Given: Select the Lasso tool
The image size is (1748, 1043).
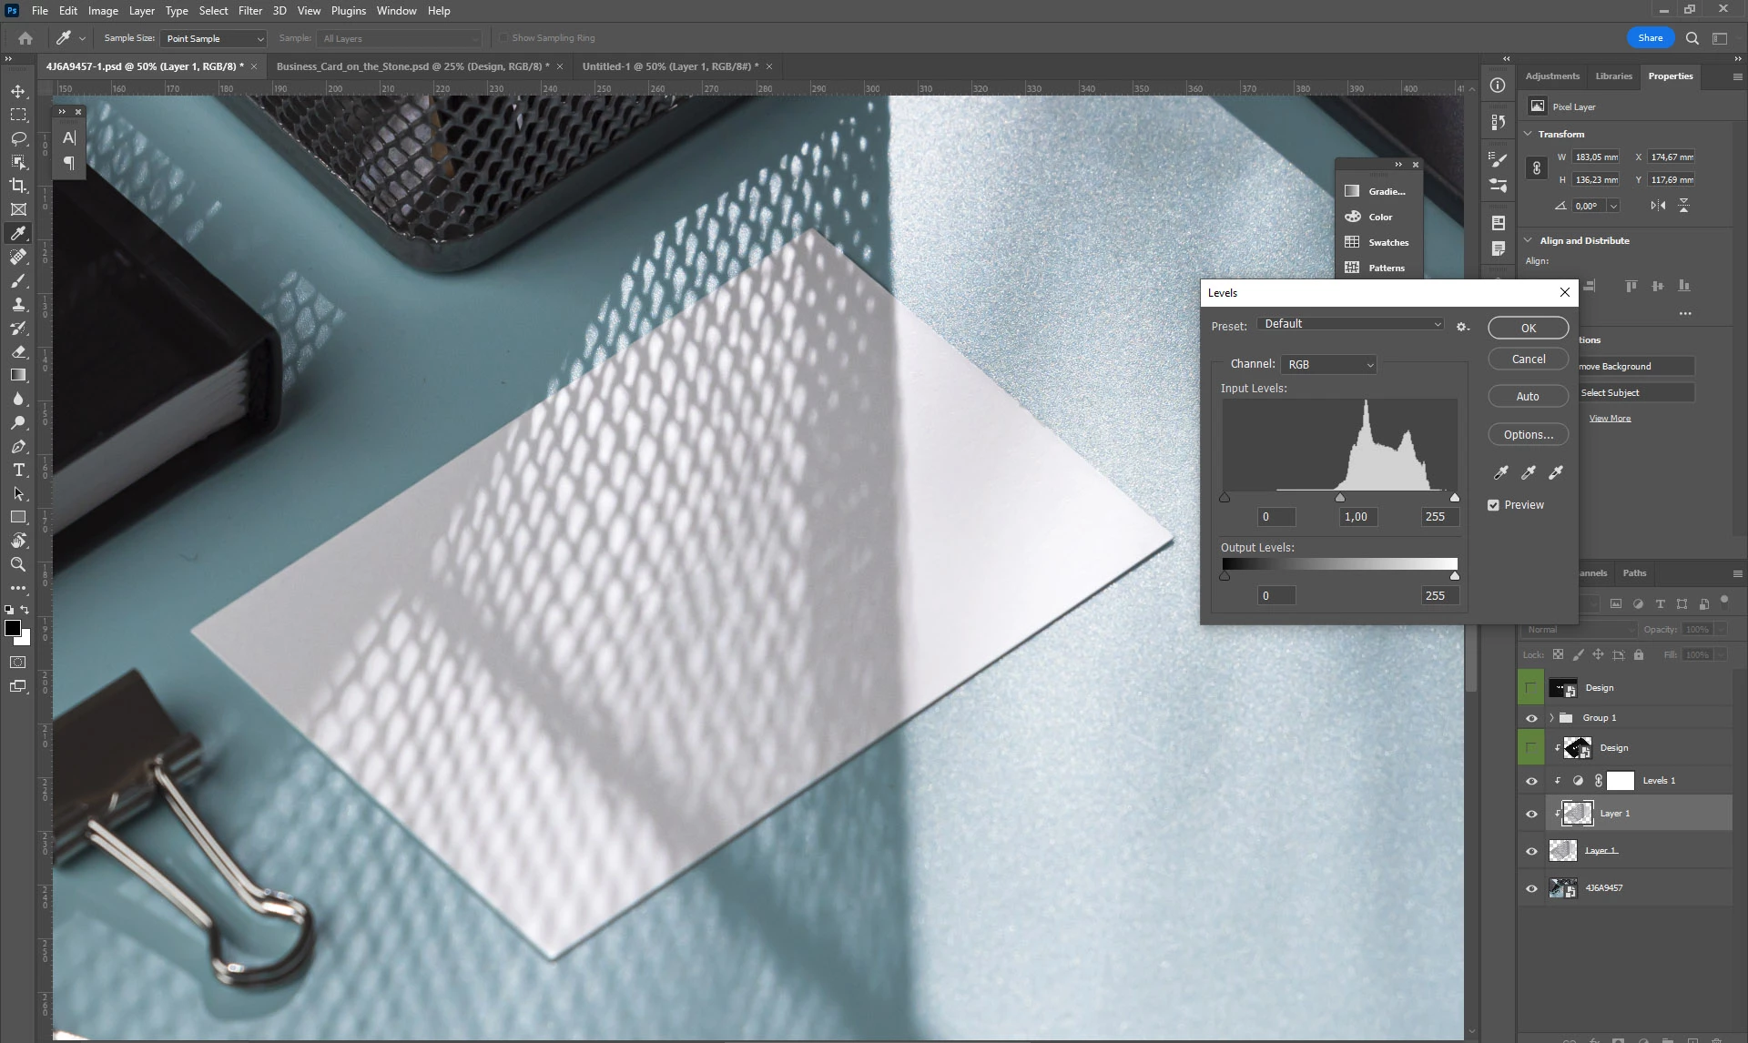Looking at the screenshot, I should coord(18,138).
